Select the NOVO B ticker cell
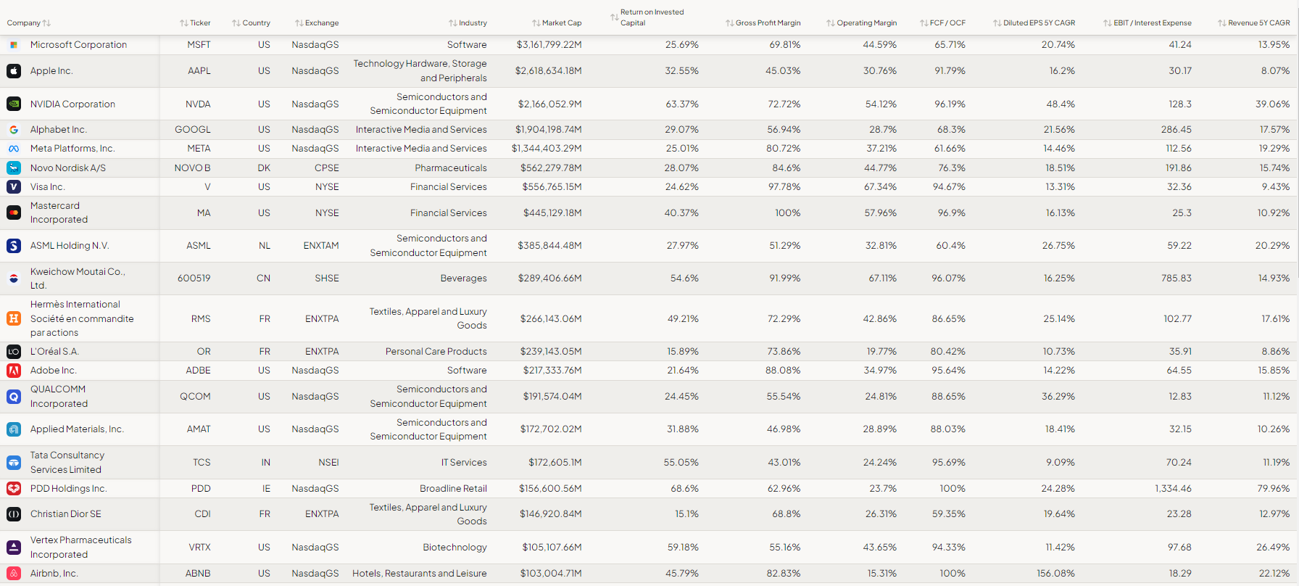Viewport: 1299px width, 586px height. [193, 168]
